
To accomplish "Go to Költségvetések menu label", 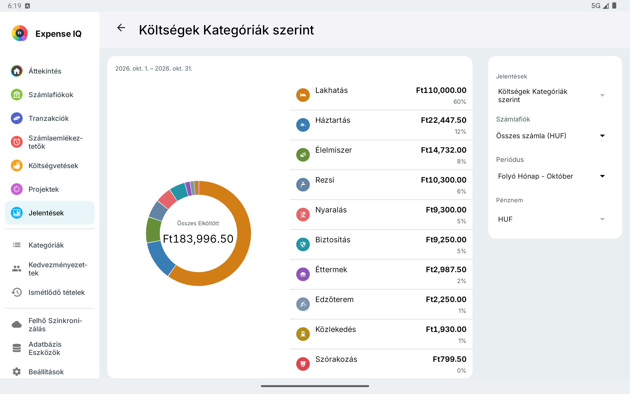I will [x=53, y=165].
